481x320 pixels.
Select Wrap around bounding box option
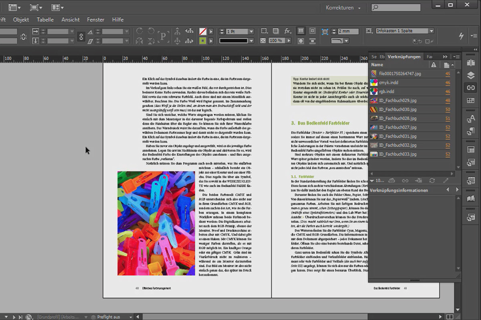coord(312,31)
